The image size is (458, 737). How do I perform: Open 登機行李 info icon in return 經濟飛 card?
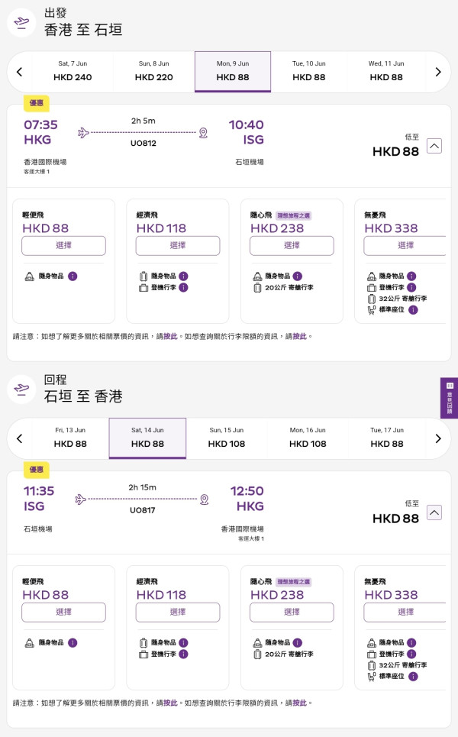click(183, 655)
